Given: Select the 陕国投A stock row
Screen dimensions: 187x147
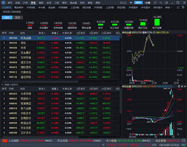Looking at the screenshot, I should point(60,99).
